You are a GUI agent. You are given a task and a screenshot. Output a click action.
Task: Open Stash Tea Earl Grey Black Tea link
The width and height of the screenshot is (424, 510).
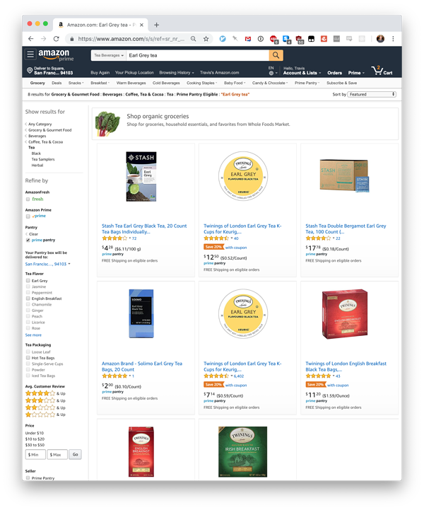tap(144, 228)
